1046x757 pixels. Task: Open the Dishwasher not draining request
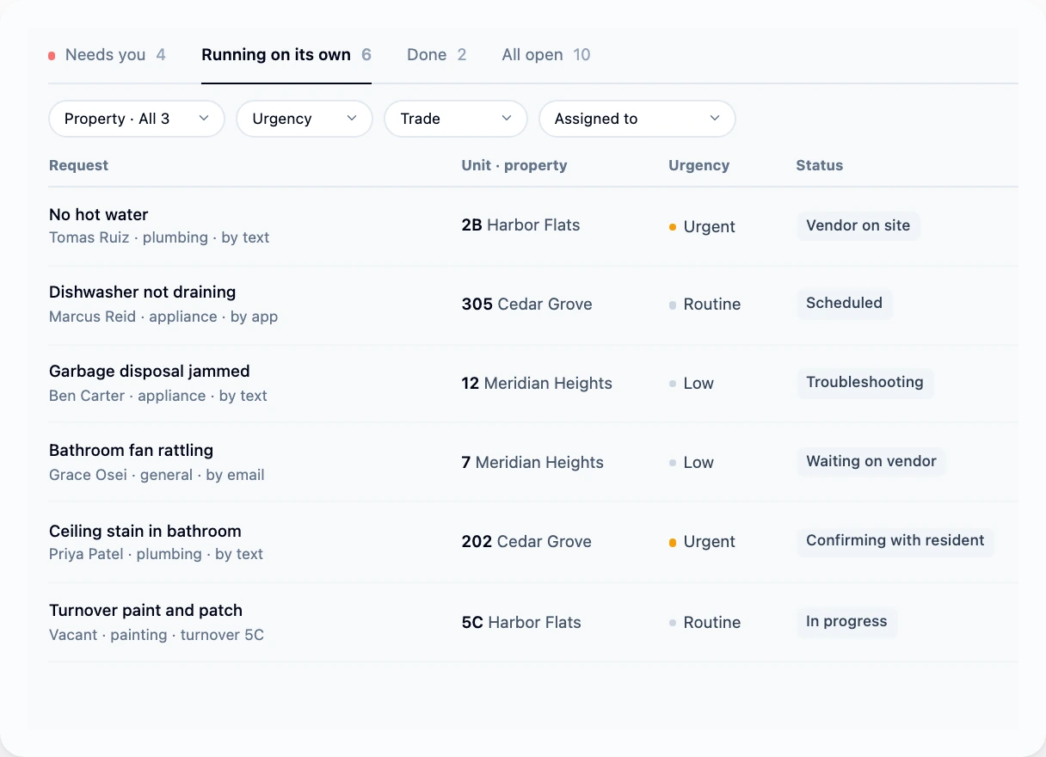click(x=142, y=292)
